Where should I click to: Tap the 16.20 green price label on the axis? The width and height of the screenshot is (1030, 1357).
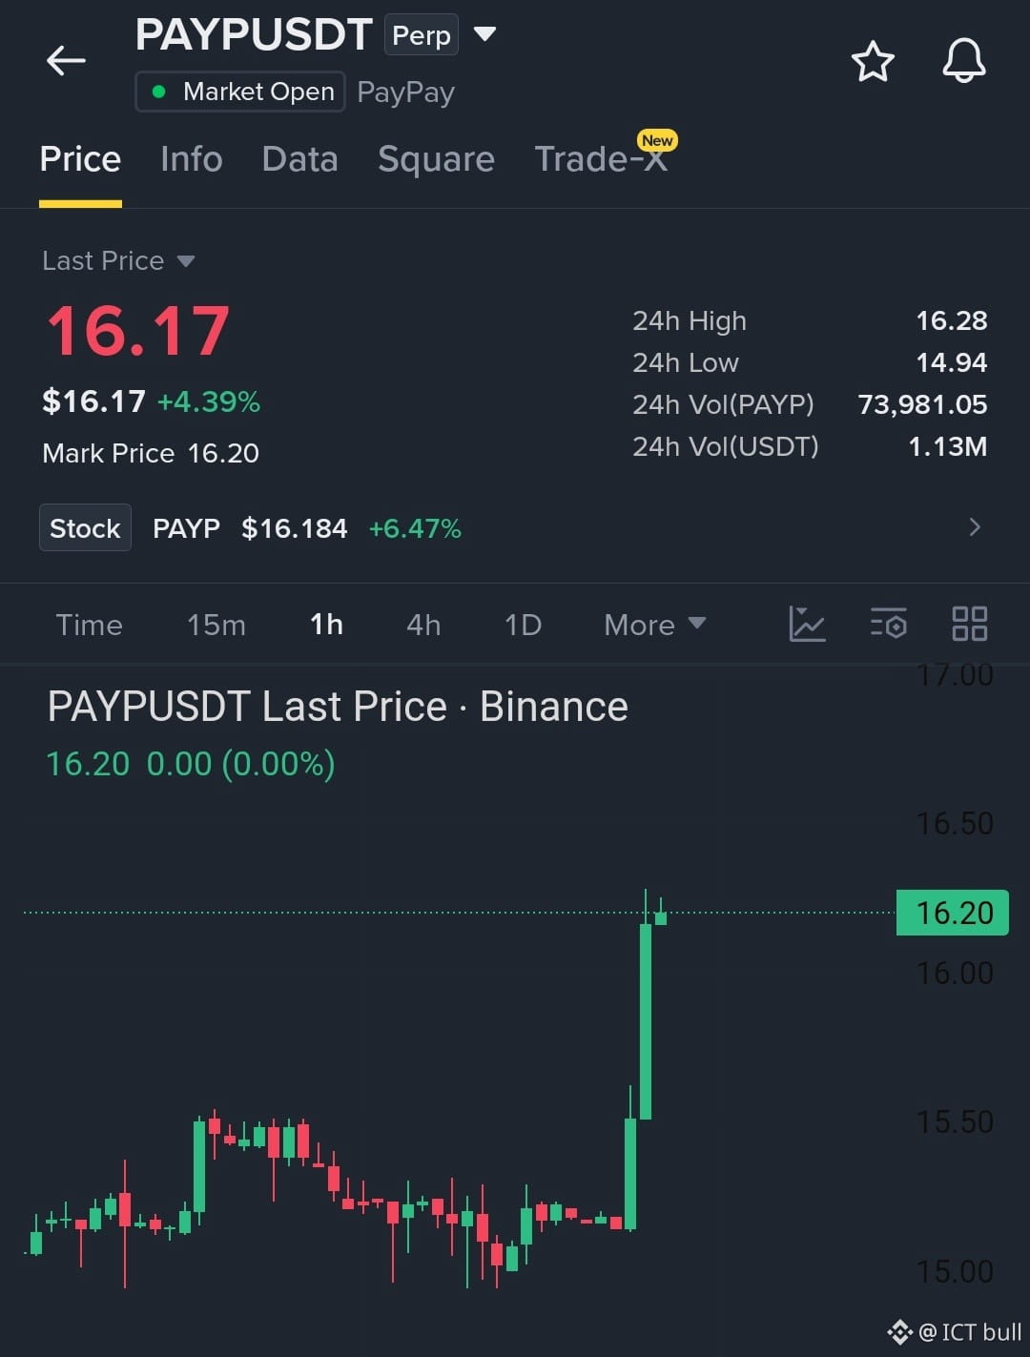coord(953,913)
